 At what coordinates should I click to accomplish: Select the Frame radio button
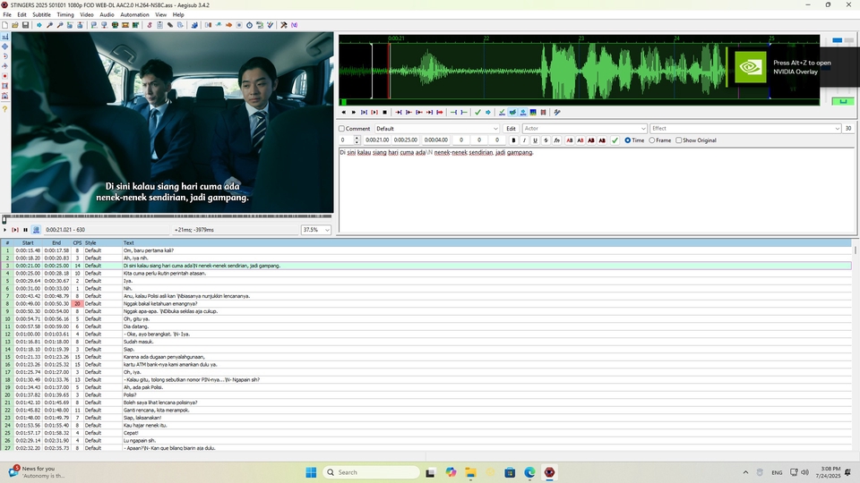pos(652,140)
